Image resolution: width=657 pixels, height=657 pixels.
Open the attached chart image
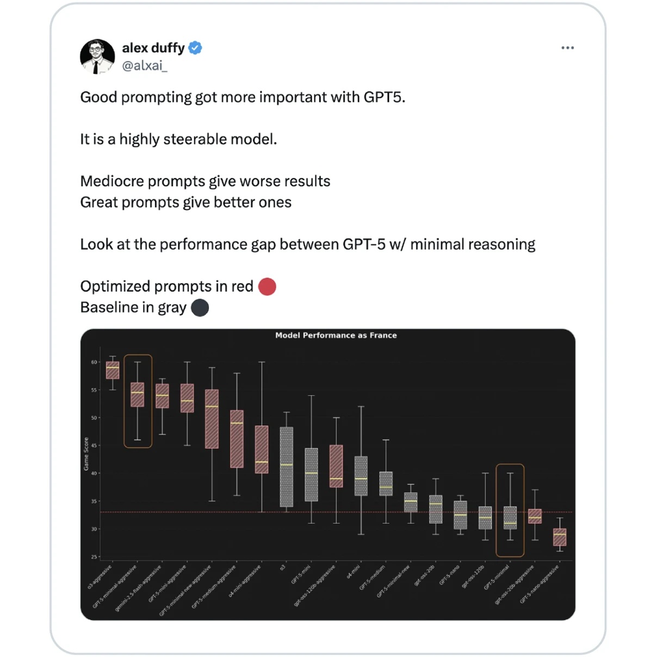(328, 473)
